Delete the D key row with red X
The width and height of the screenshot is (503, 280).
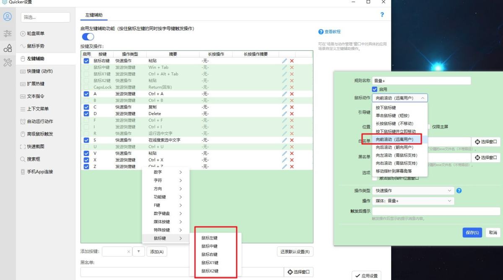coord(292,113)
